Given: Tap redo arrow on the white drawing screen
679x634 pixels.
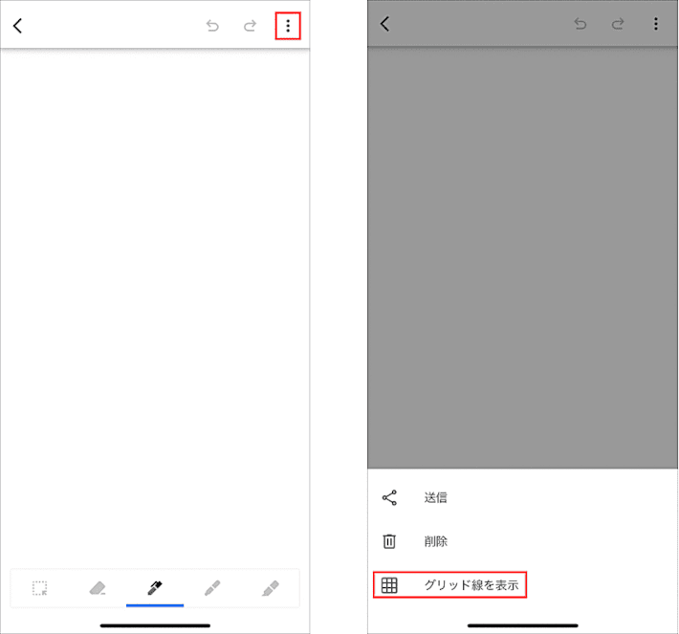Looking at the screenshot, I should (250, 26).
